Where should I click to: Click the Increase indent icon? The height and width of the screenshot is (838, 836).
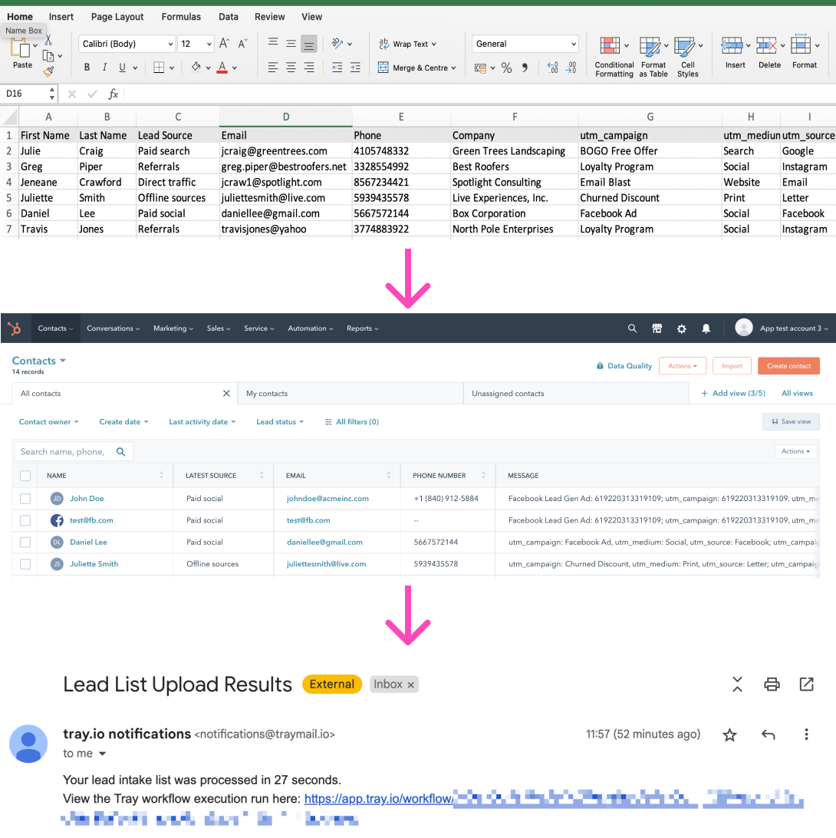[355, 68]
